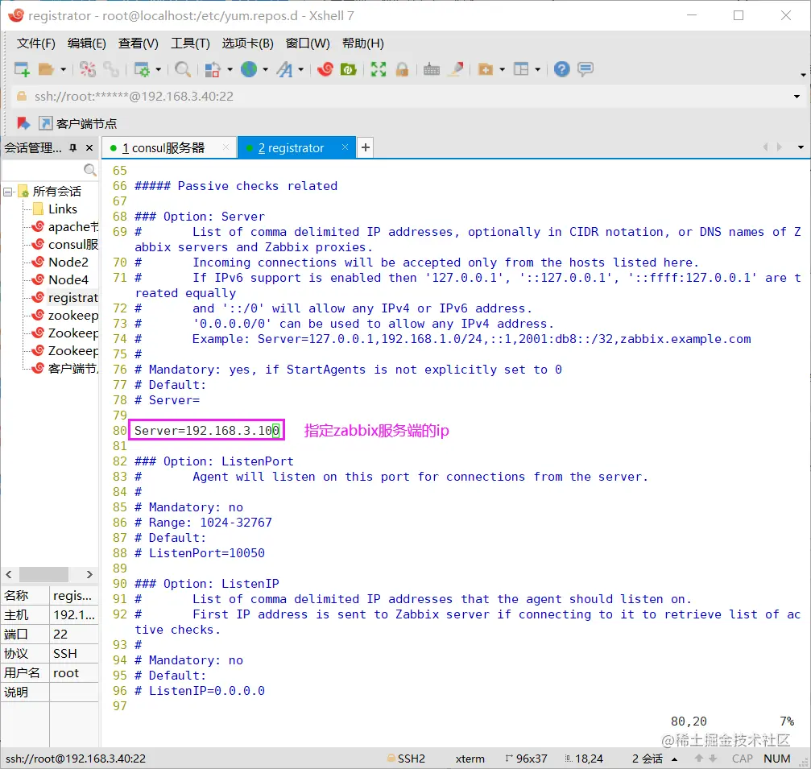Click the red flag quick command icon

pos(23,123)
